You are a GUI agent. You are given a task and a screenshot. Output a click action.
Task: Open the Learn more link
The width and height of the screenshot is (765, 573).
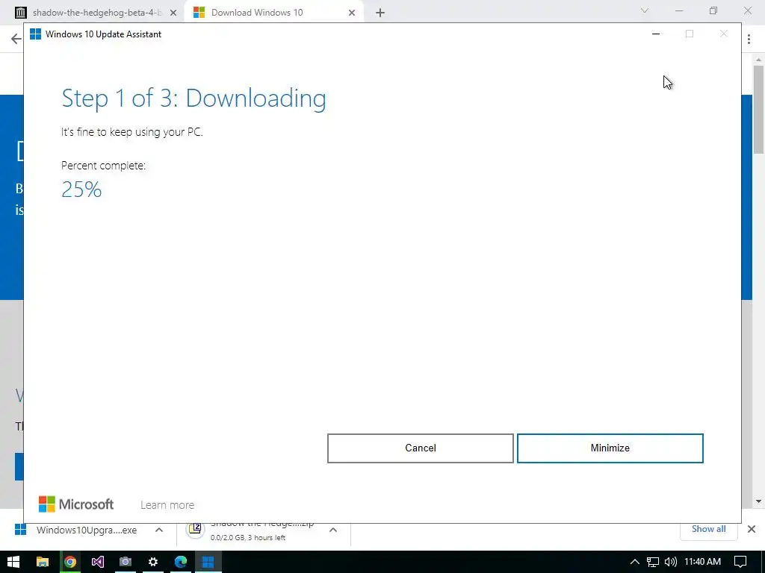[x=167, y=505]
